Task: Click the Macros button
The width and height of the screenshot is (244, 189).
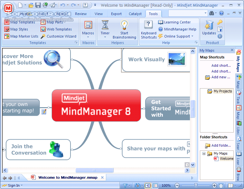Action: click(88, 28)
